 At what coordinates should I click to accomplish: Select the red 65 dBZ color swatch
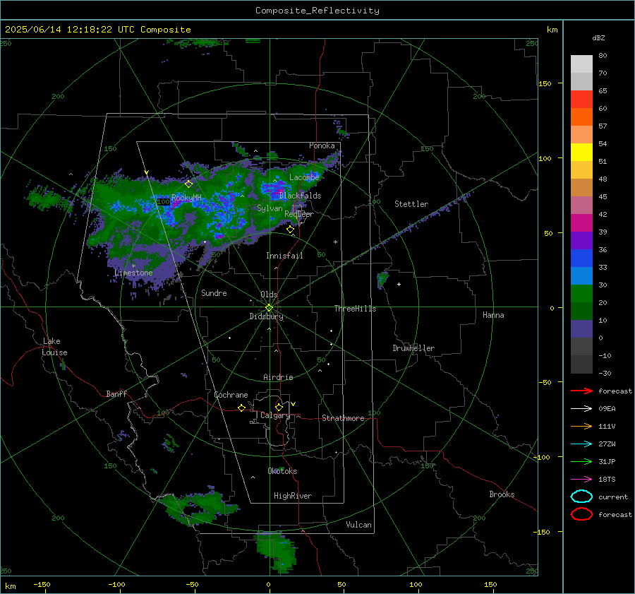coord(581,100)
